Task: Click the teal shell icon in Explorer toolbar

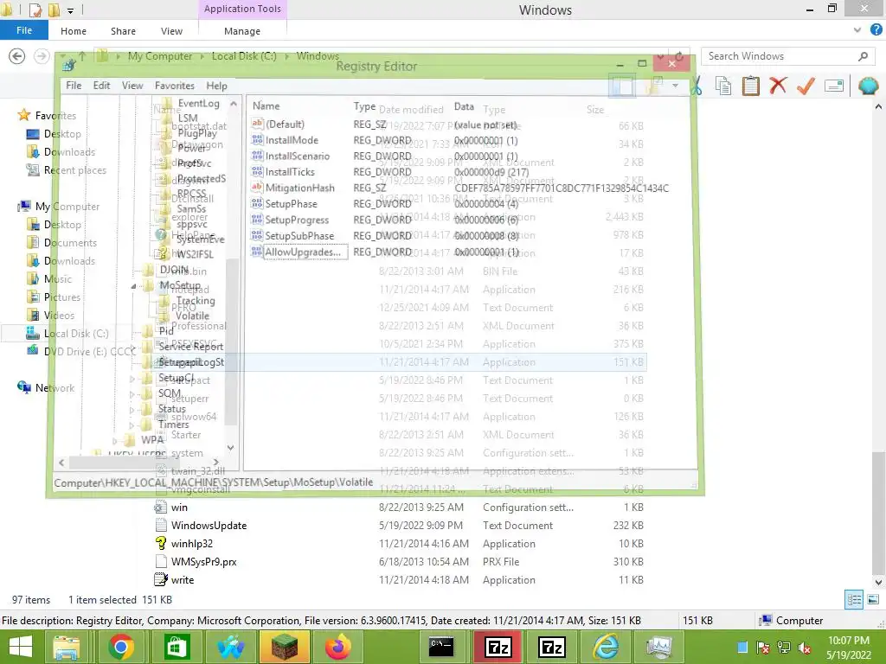Action: pyautogui.click(x=869, y=86)
